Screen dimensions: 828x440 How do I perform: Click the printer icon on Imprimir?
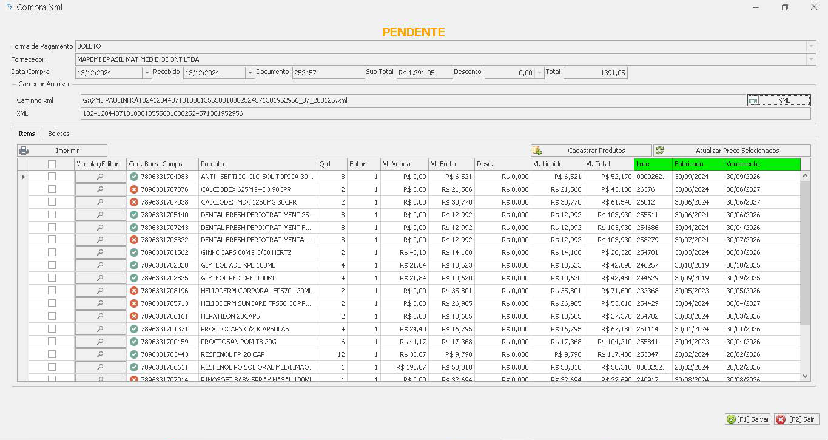tap(24, 151)
